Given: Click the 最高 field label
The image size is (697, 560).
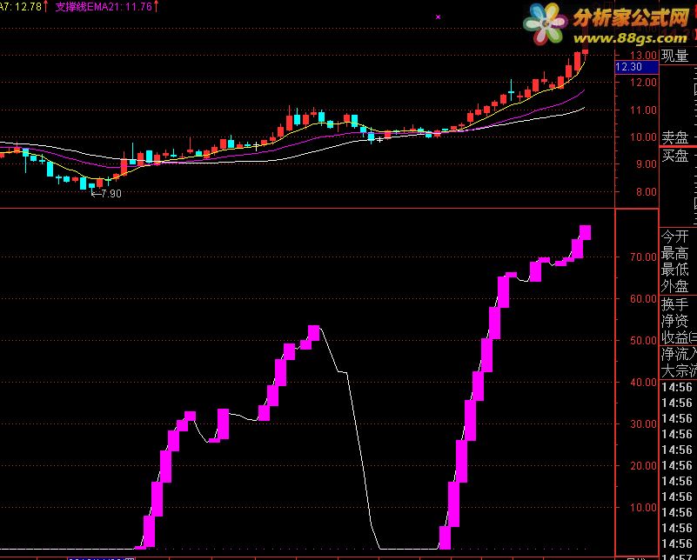Looking at the screenshot, I should pos(674,253).
